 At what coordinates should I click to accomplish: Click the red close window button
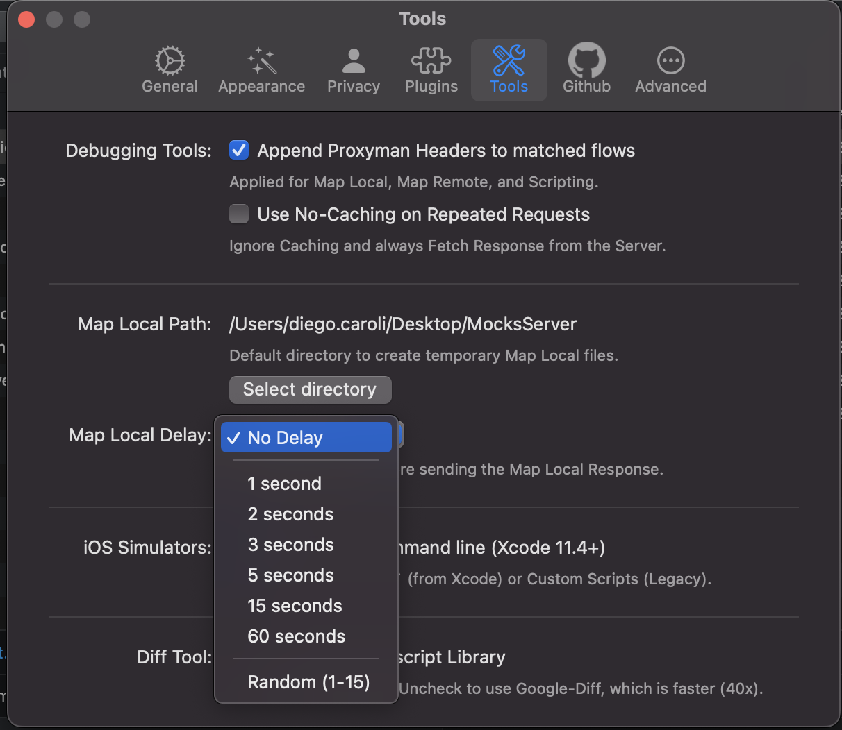tap(26, 19)
